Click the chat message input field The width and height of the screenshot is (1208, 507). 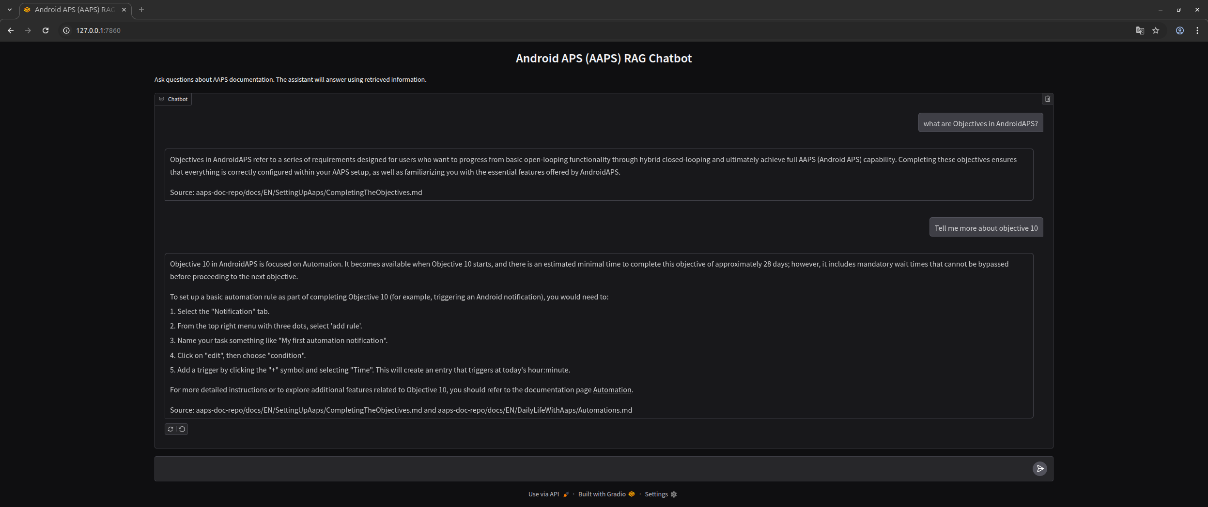(x=581, y=468)
